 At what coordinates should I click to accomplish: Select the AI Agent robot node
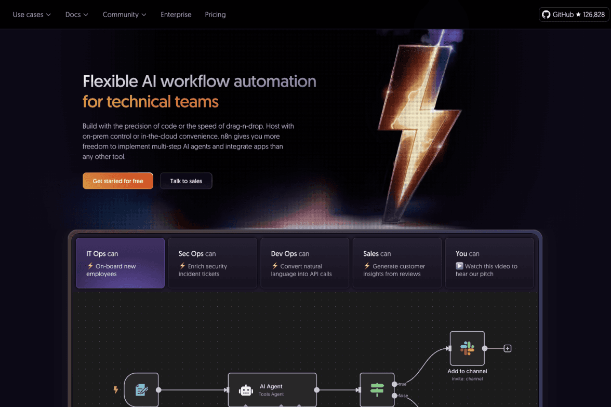(272, 390)
